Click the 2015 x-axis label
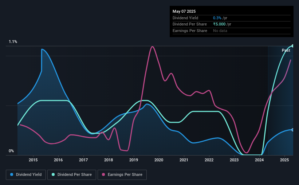Screen dimensions: 299x185 [x=33, y=160]
